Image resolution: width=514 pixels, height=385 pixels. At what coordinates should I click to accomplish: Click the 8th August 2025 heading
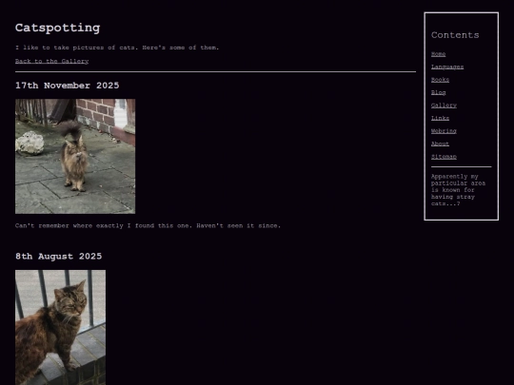coord(59,256)
